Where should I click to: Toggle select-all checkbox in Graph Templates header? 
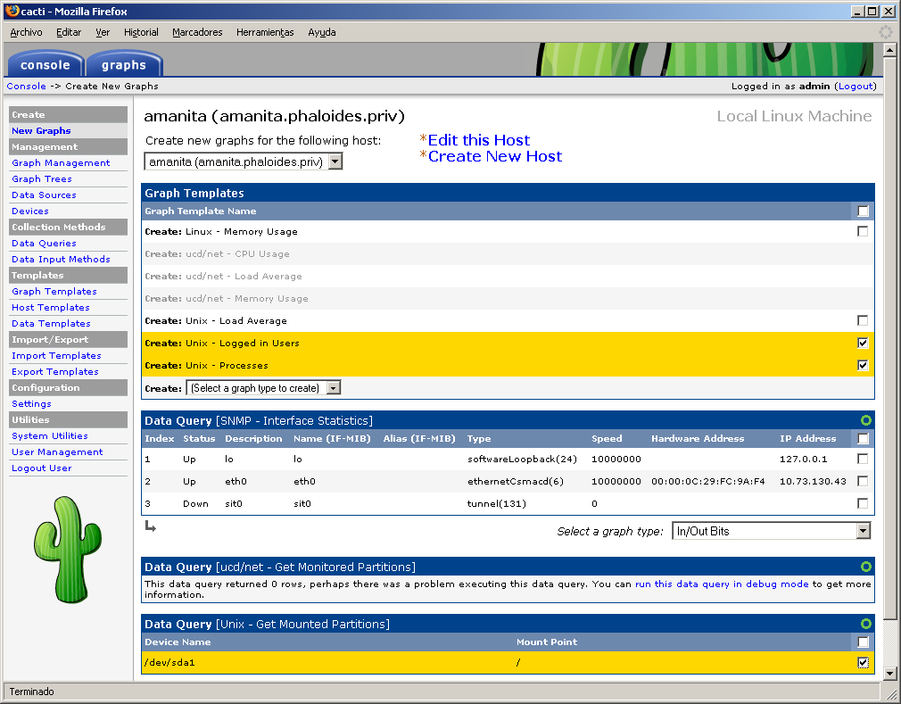pyautogui.click(x=863, y=211)
